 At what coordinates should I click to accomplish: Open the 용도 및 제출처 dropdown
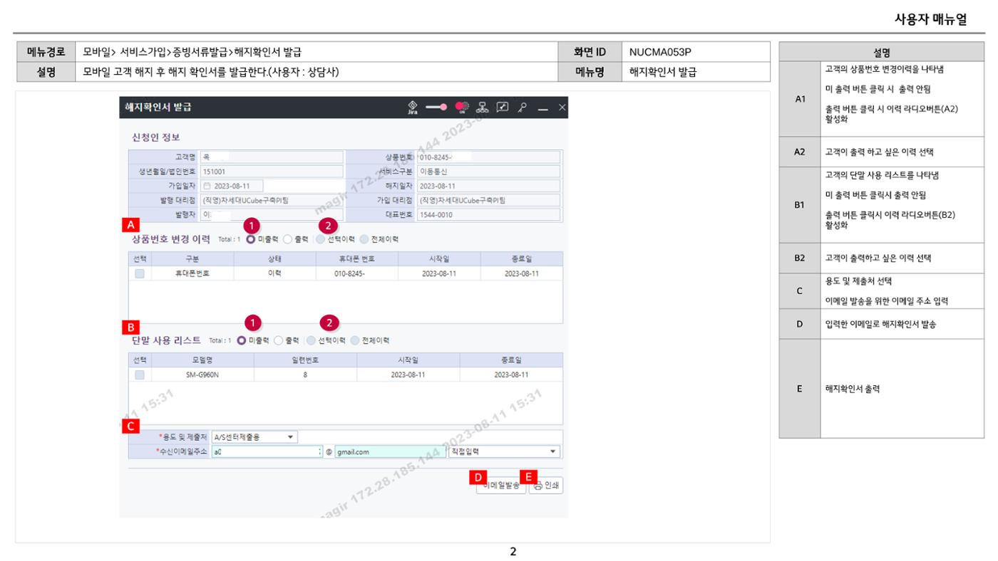coord(254,437)
